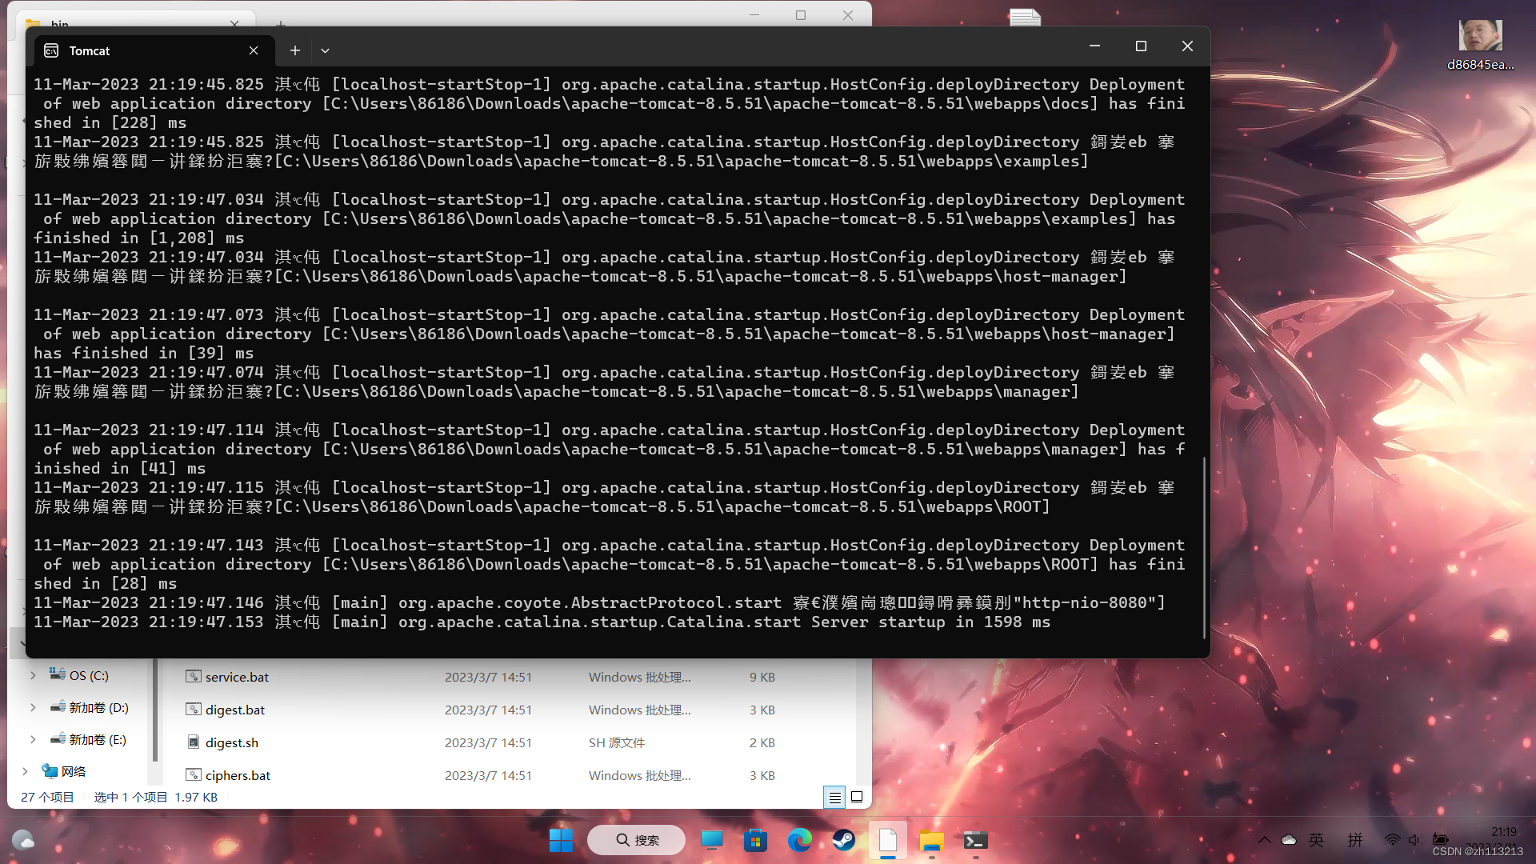Open the terminal profile dropdown arrow

325,50
